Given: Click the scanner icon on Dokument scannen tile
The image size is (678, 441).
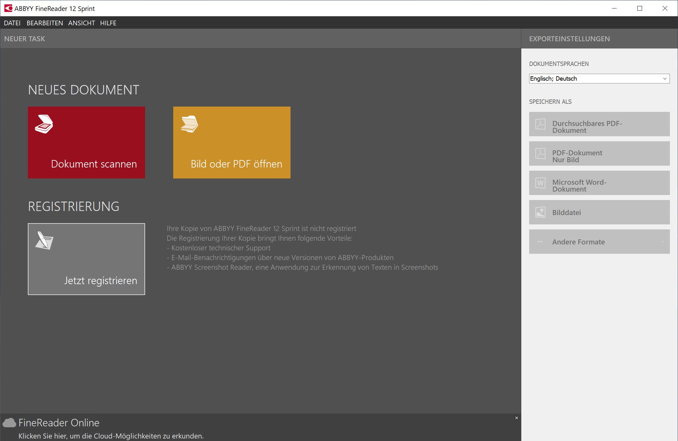Looking at the screenshot, I should point(44,124).
